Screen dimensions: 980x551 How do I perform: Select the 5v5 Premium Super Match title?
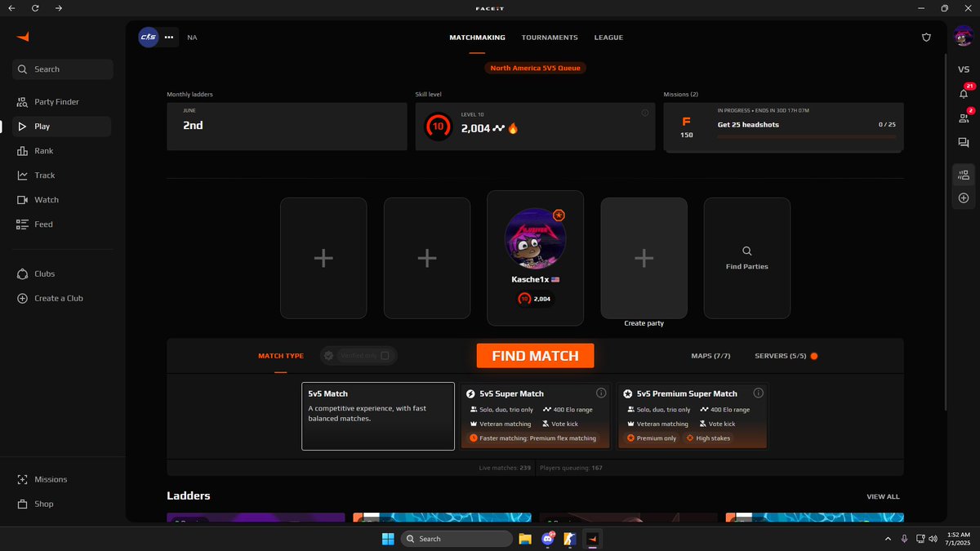687,393
